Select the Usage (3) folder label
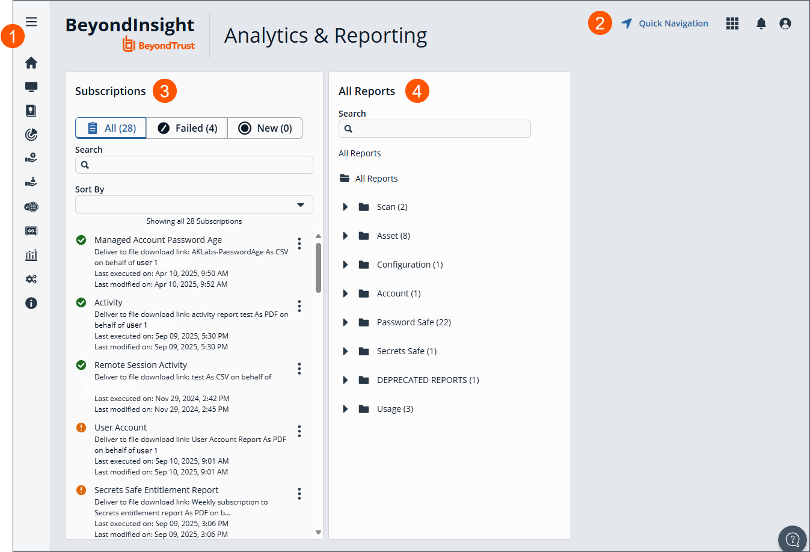Image resolution: width=810 pixels, height=552 pixels. pyautogui.click(x=395, y=409)
